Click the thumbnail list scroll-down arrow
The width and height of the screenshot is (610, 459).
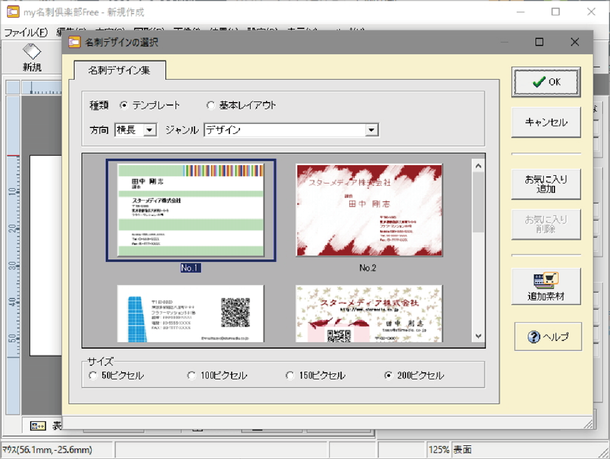[x=478, y=336]
